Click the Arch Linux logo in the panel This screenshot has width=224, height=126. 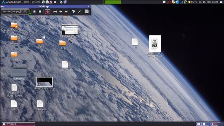[x=3, y=2]
